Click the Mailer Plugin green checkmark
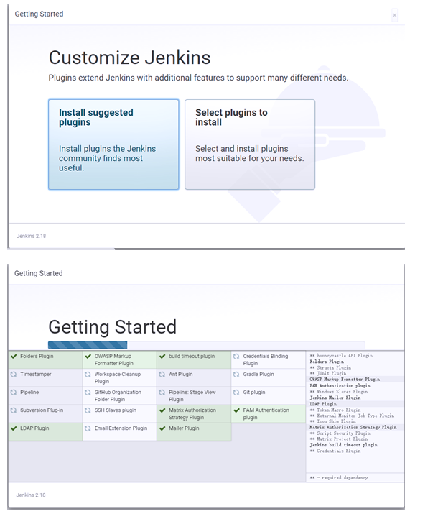Image resolution: width=438 pixels, height=514 pixels. click(x=162, y=428)
